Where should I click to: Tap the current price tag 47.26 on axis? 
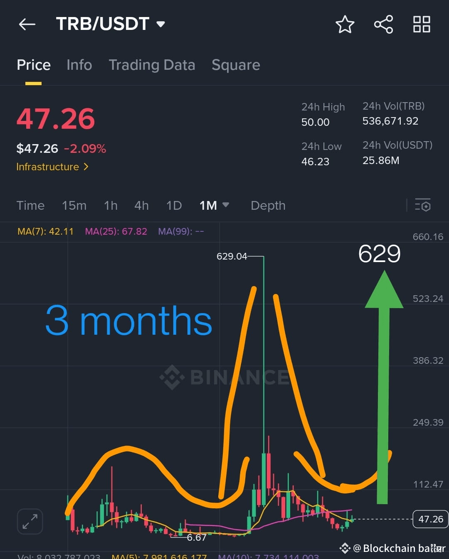pos(430,519)
